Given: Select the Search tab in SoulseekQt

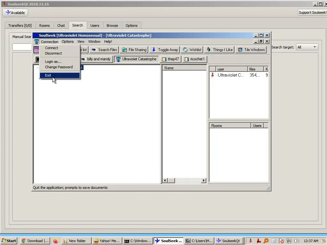Looking at the screenshot, I should click(78, 25).
